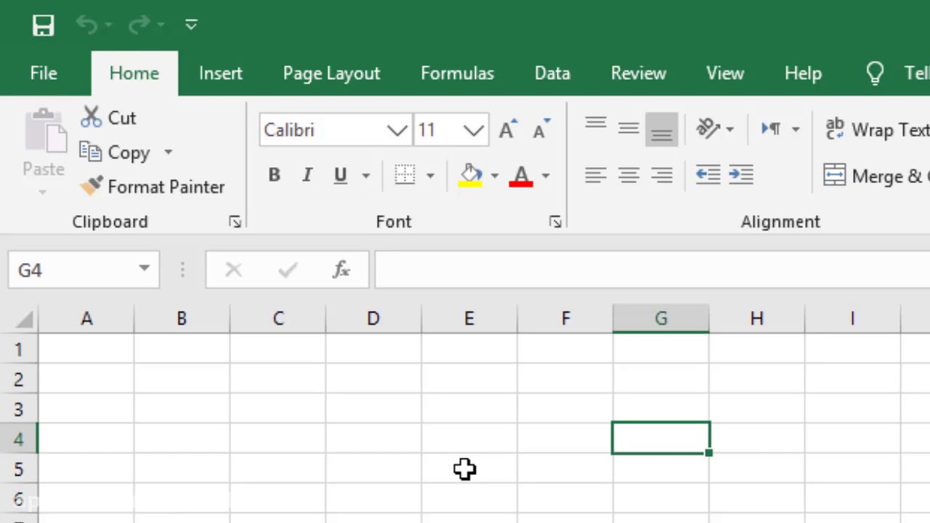Click the Undo arrow icon
The image size is (930, 523).
tap(87, 25)
